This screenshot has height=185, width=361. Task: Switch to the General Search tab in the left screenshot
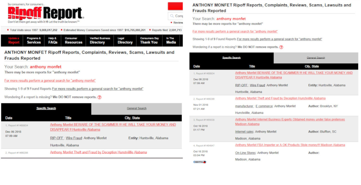click(x=137, y=108)
